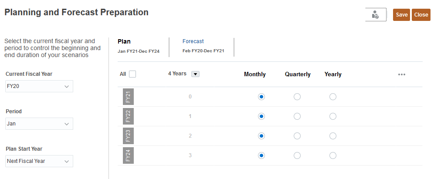
Task: Open the Current Fiscal Year dropdown
Action: (x=39, y=87)
